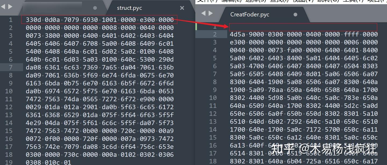Place cursor in first hex line of struct.pyc

pos(99,19)
